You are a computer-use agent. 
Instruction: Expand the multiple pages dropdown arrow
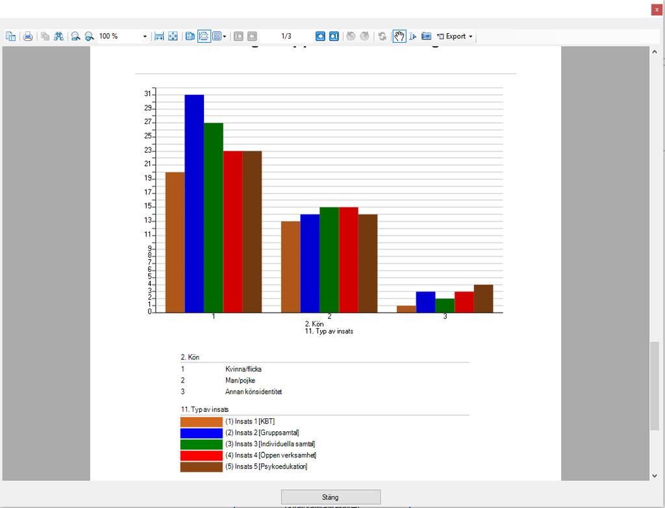225,36
